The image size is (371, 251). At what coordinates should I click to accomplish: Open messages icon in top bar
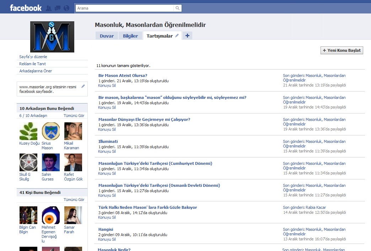[58, 8]
